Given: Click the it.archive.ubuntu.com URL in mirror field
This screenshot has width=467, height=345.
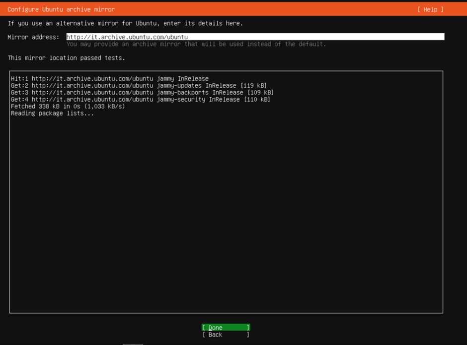Looking at the screenshot, I should tap(127, 37).
